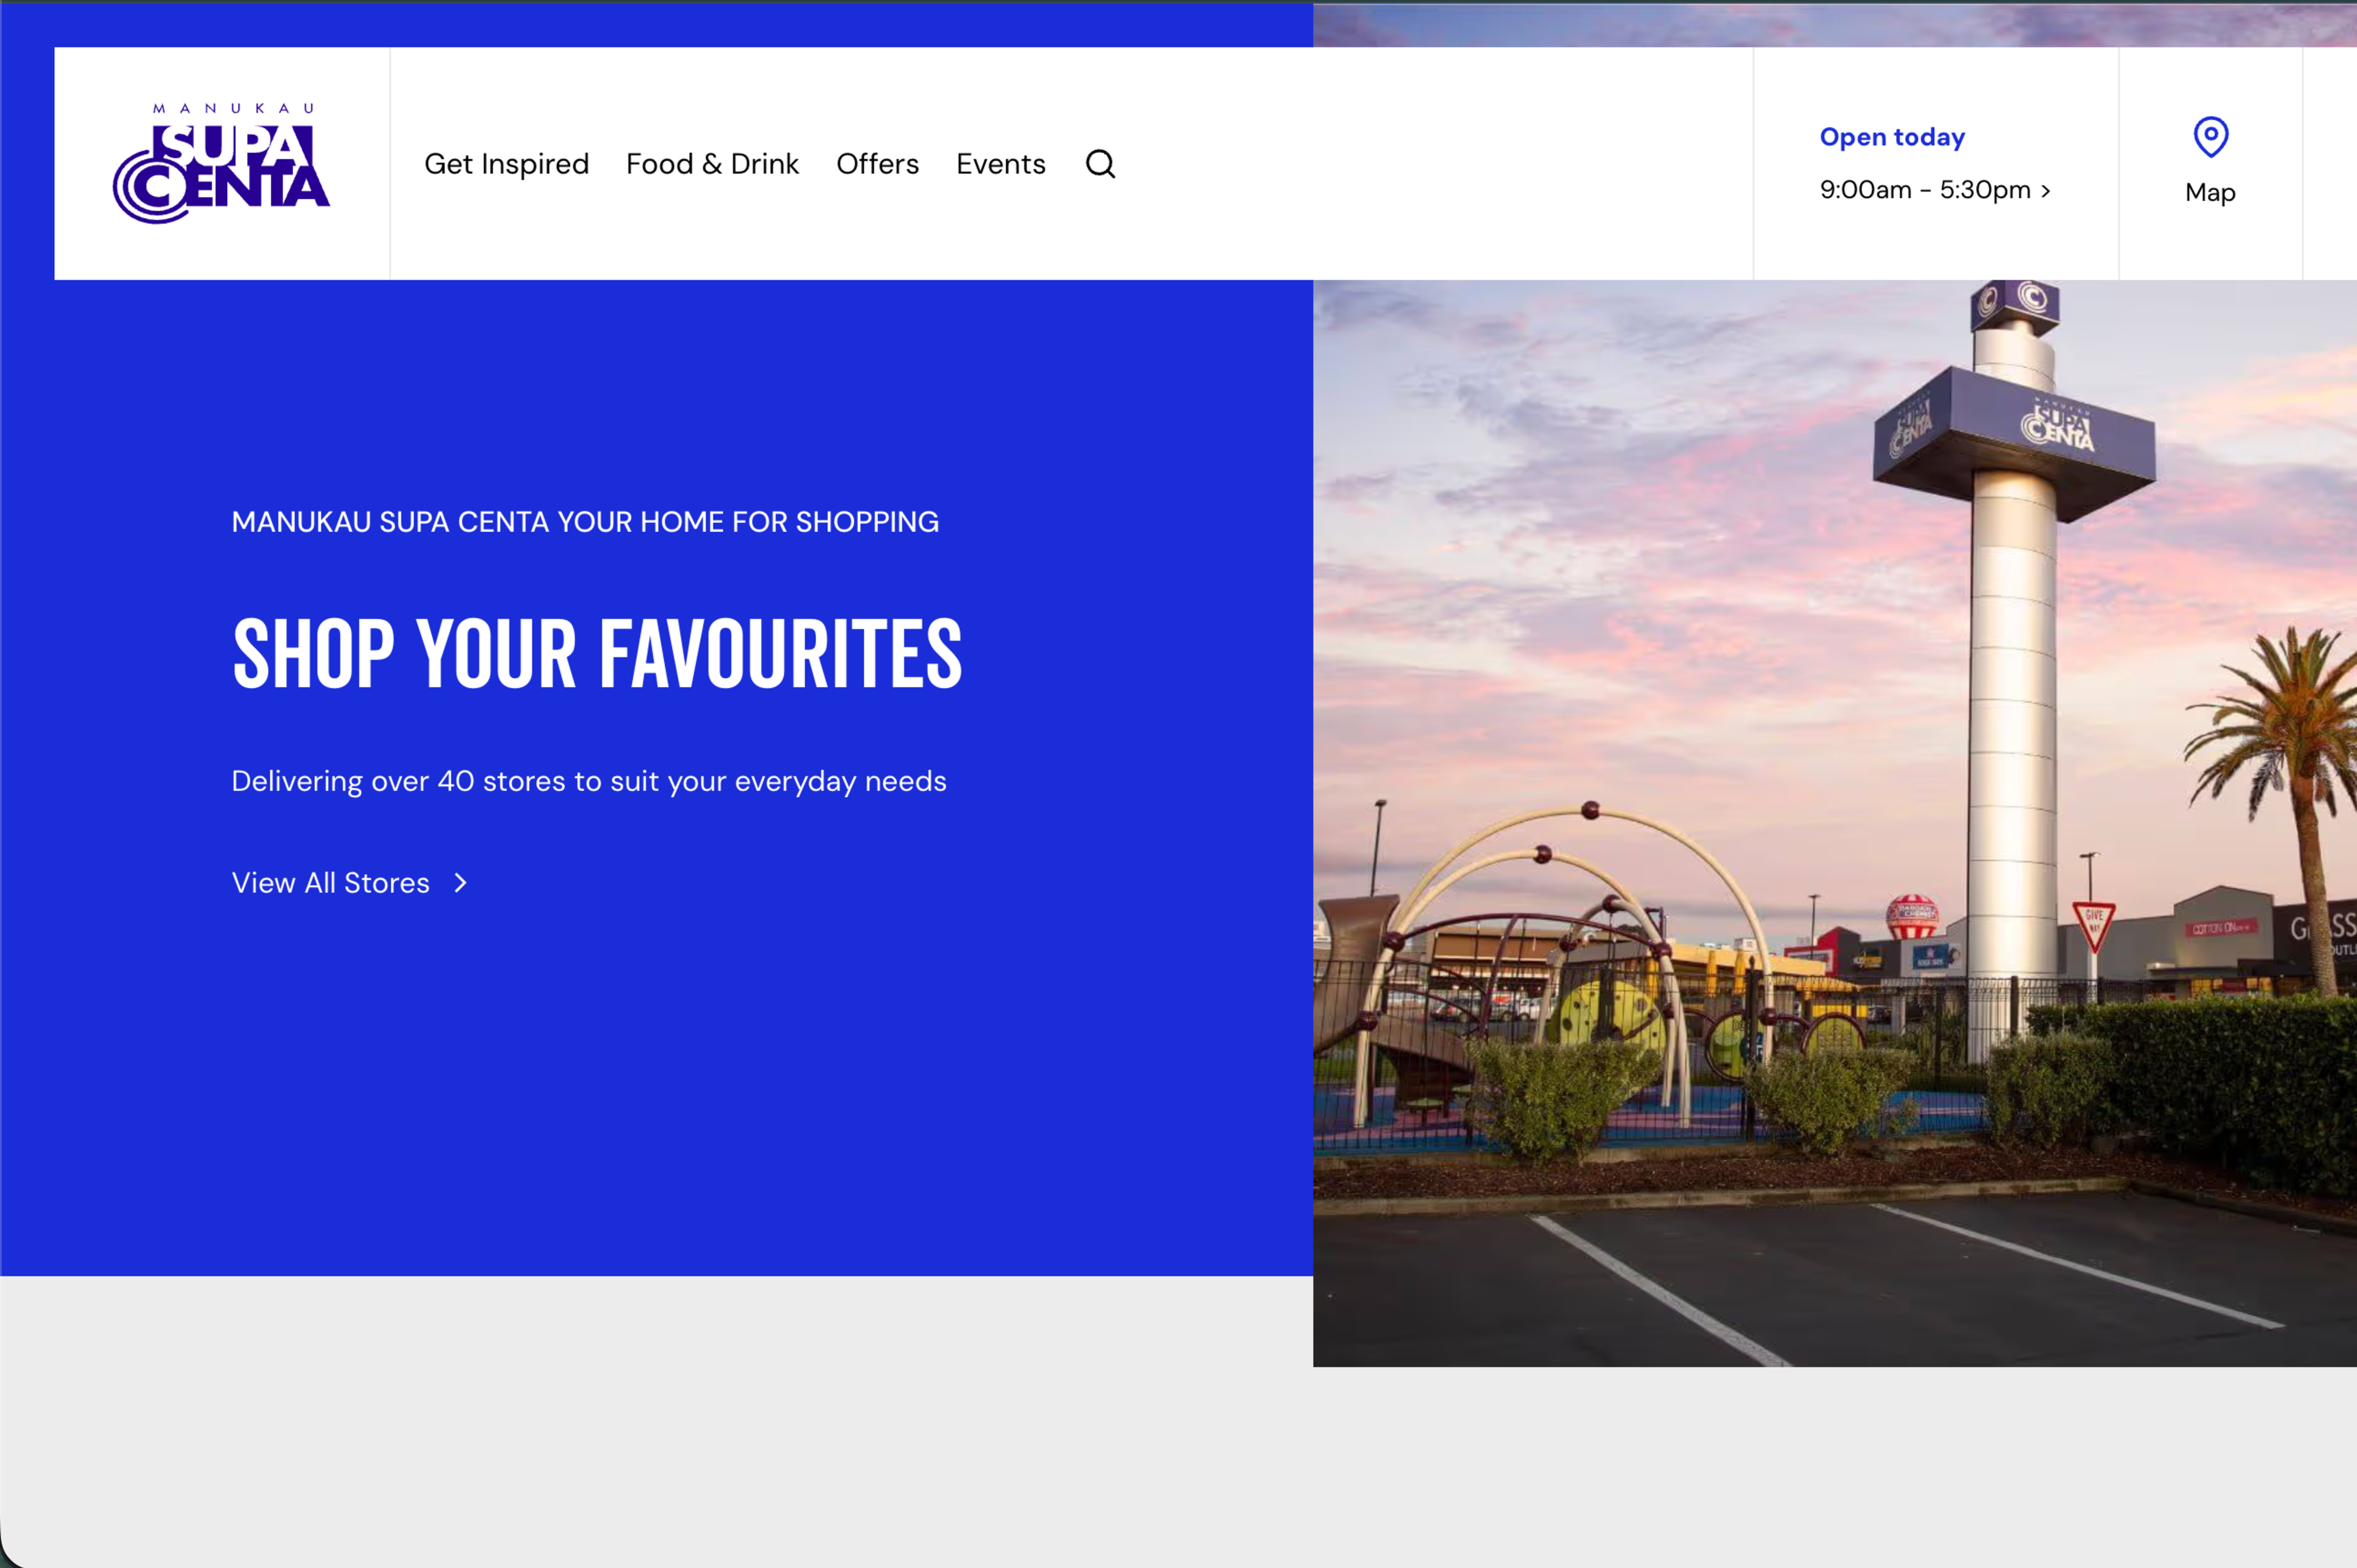
Task: Click the Manukau Supa Centa logo
Action: click(221, 163)
